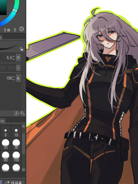
Task: Increase the 100 value with its up arrow
Action: coord(14,77)
